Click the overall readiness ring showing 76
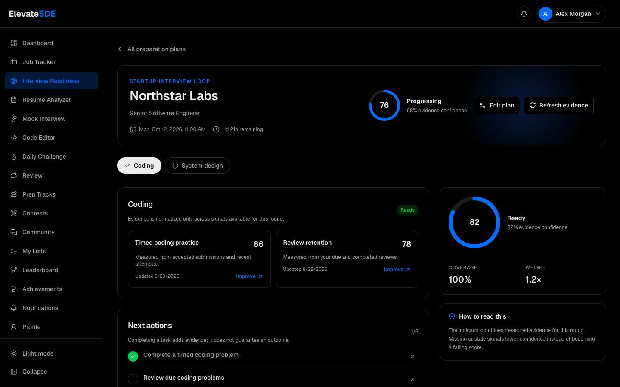Viewport: 620px width, 387px height. click(384, 105)
